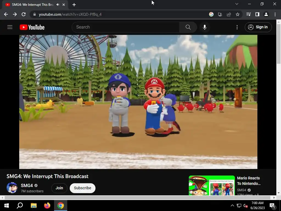281x211 pixels.
Task: Open Chrome profile avatar
Action: point(266,14)
